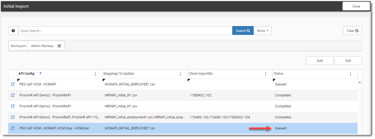Clear the search with Clear button

[352, 31]
